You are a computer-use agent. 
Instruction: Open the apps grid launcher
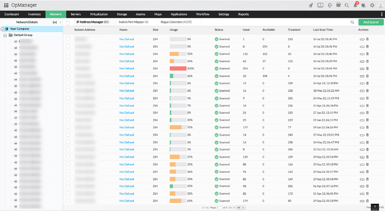(6, 5)
